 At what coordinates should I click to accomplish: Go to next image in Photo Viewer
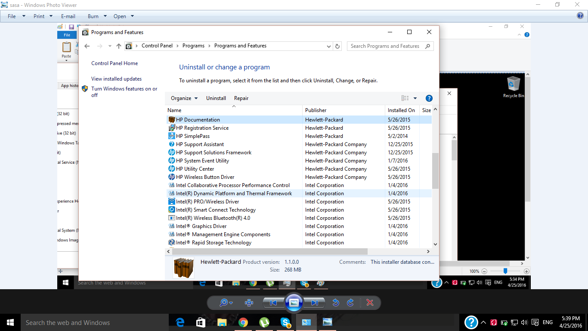(x=315, y=303)
